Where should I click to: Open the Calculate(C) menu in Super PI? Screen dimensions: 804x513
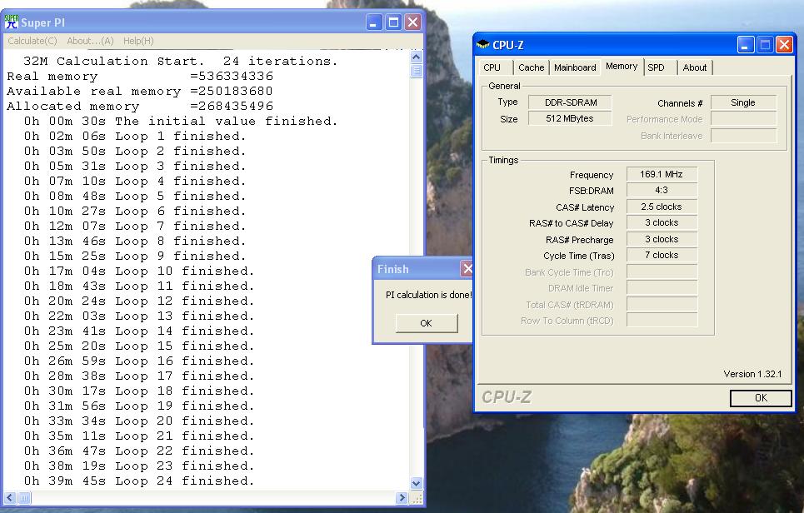[32, 41]
